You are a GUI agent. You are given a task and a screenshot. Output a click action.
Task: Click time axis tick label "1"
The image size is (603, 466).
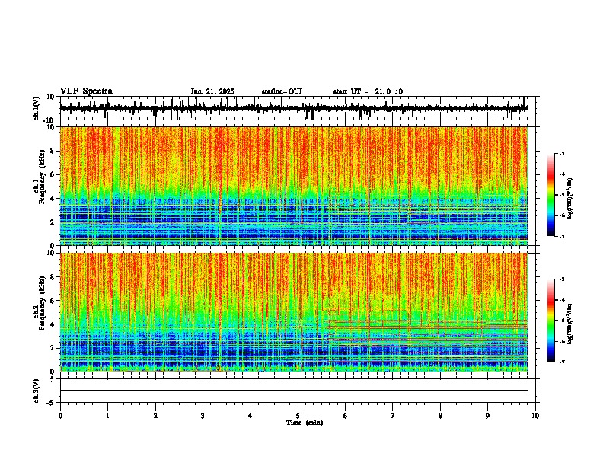(107, 416)
